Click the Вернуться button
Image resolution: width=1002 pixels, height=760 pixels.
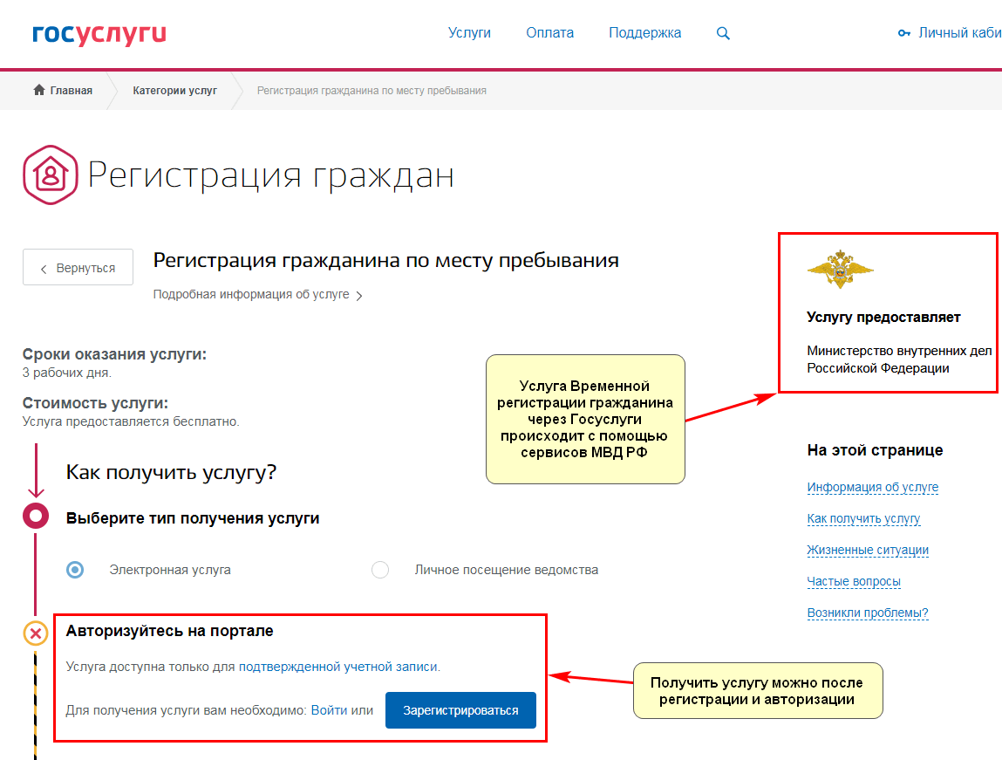78,267
